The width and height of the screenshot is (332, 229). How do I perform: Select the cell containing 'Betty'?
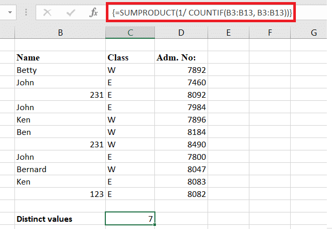(x=60, y=70)
